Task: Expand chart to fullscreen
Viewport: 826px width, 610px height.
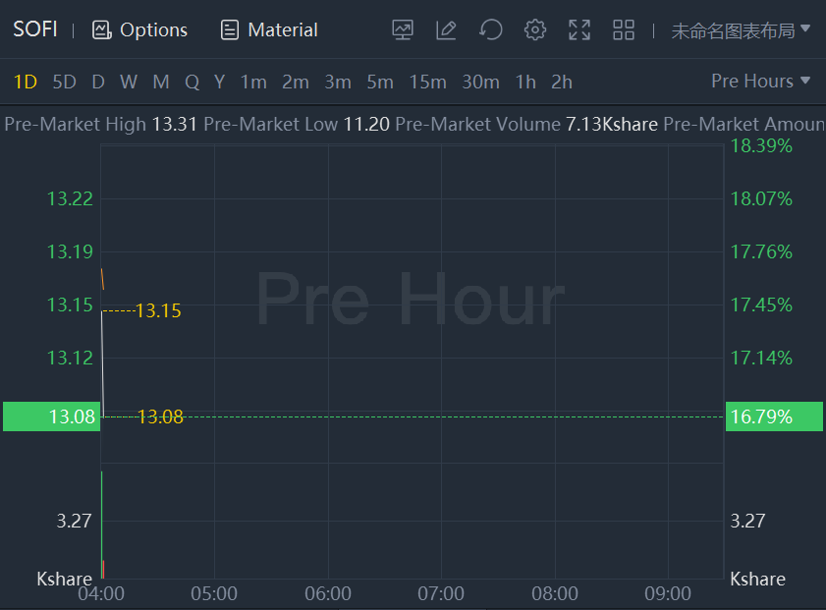Action: click(579, 29)
